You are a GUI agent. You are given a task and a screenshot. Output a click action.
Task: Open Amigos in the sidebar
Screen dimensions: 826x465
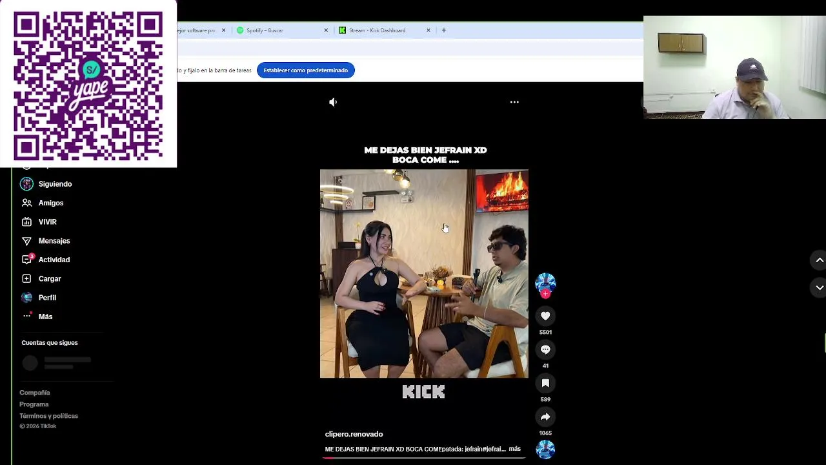50,203
